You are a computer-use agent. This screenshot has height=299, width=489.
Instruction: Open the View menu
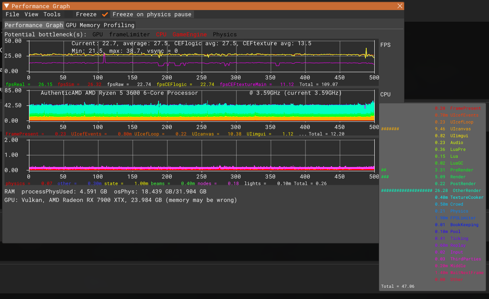pyautogui.click(x=31, y=14)
